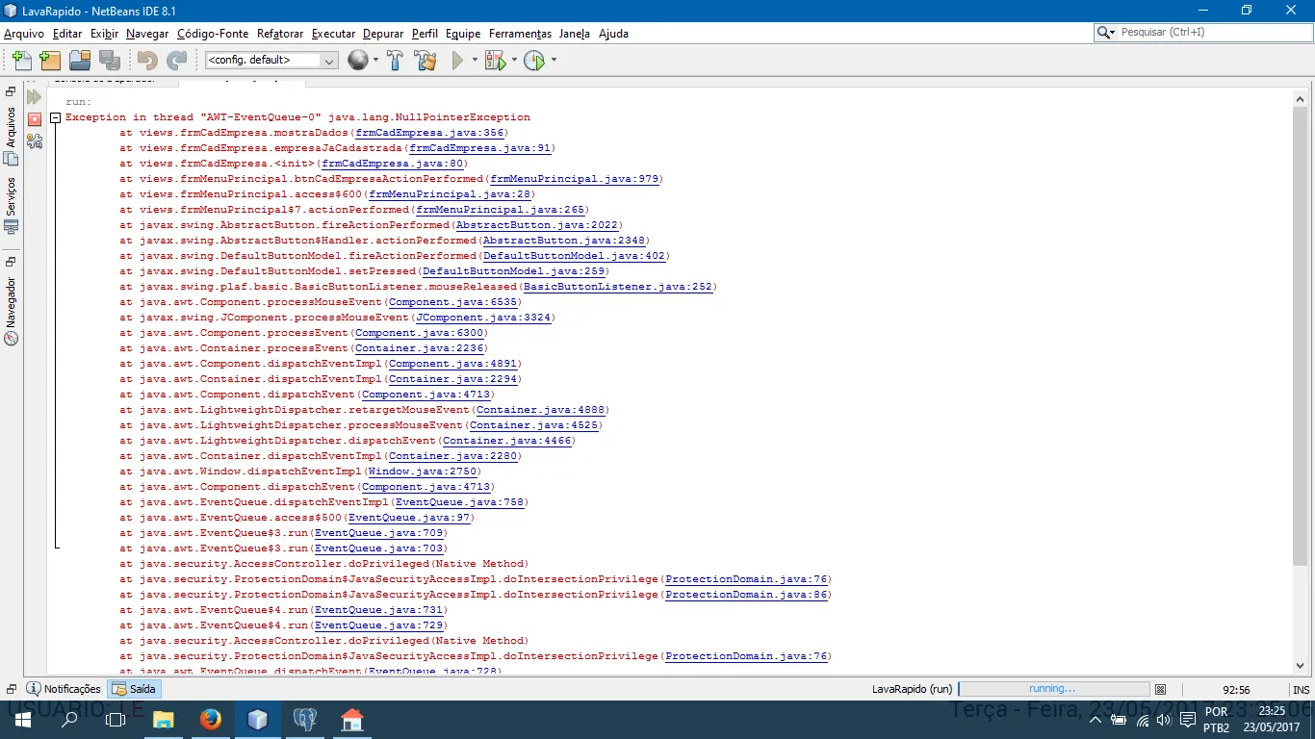
Task: Cancel the running task beside progress bar
Action: tap(1160, 689)
